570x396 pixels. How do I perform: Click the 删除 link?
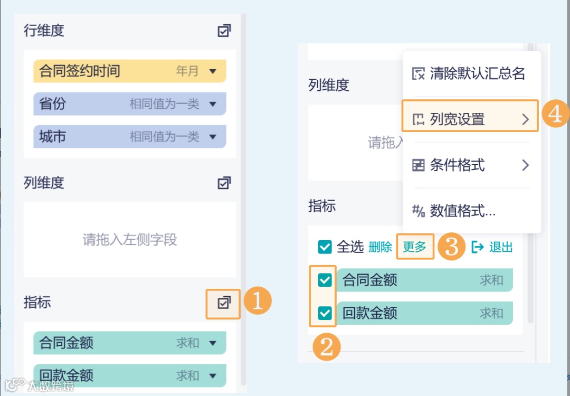381,246
